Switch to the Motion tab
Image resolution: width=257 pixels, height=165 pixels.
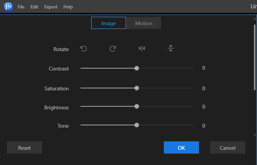pos(144,23)
